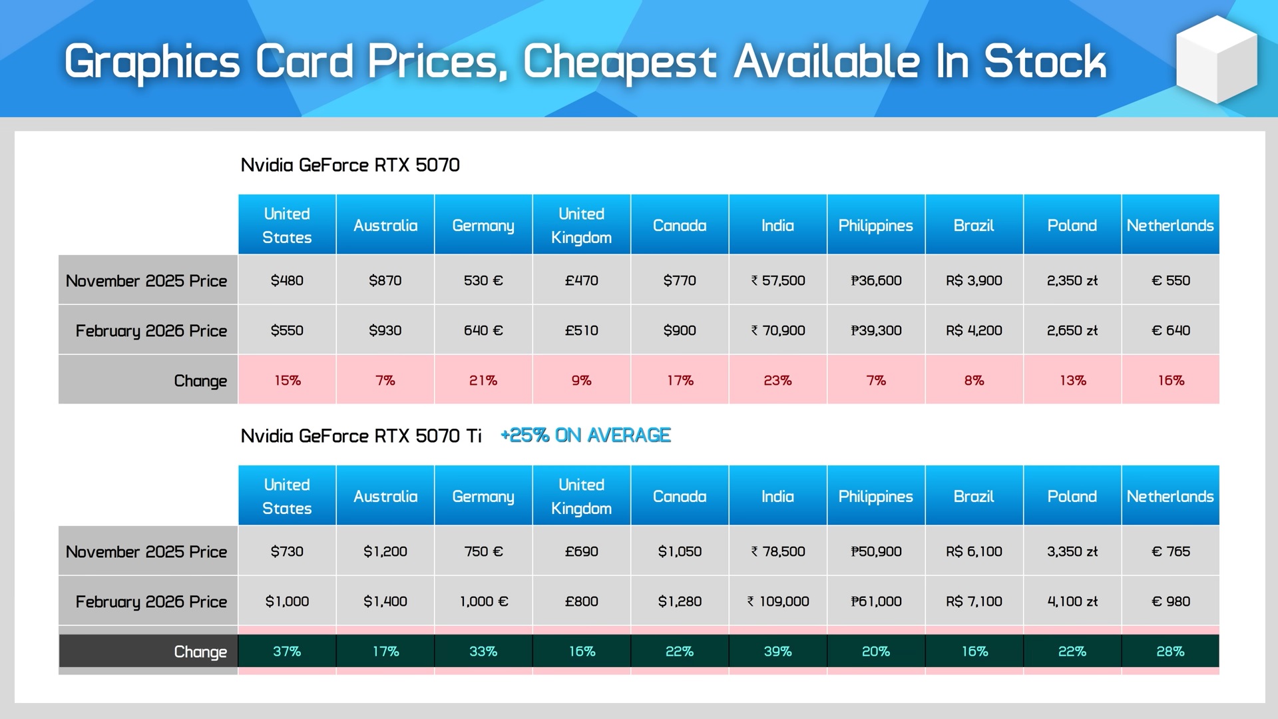Screen dimensions: 1278x719
Task: Click the 21% Germany change cell
Action: click(x=483, y=380)
